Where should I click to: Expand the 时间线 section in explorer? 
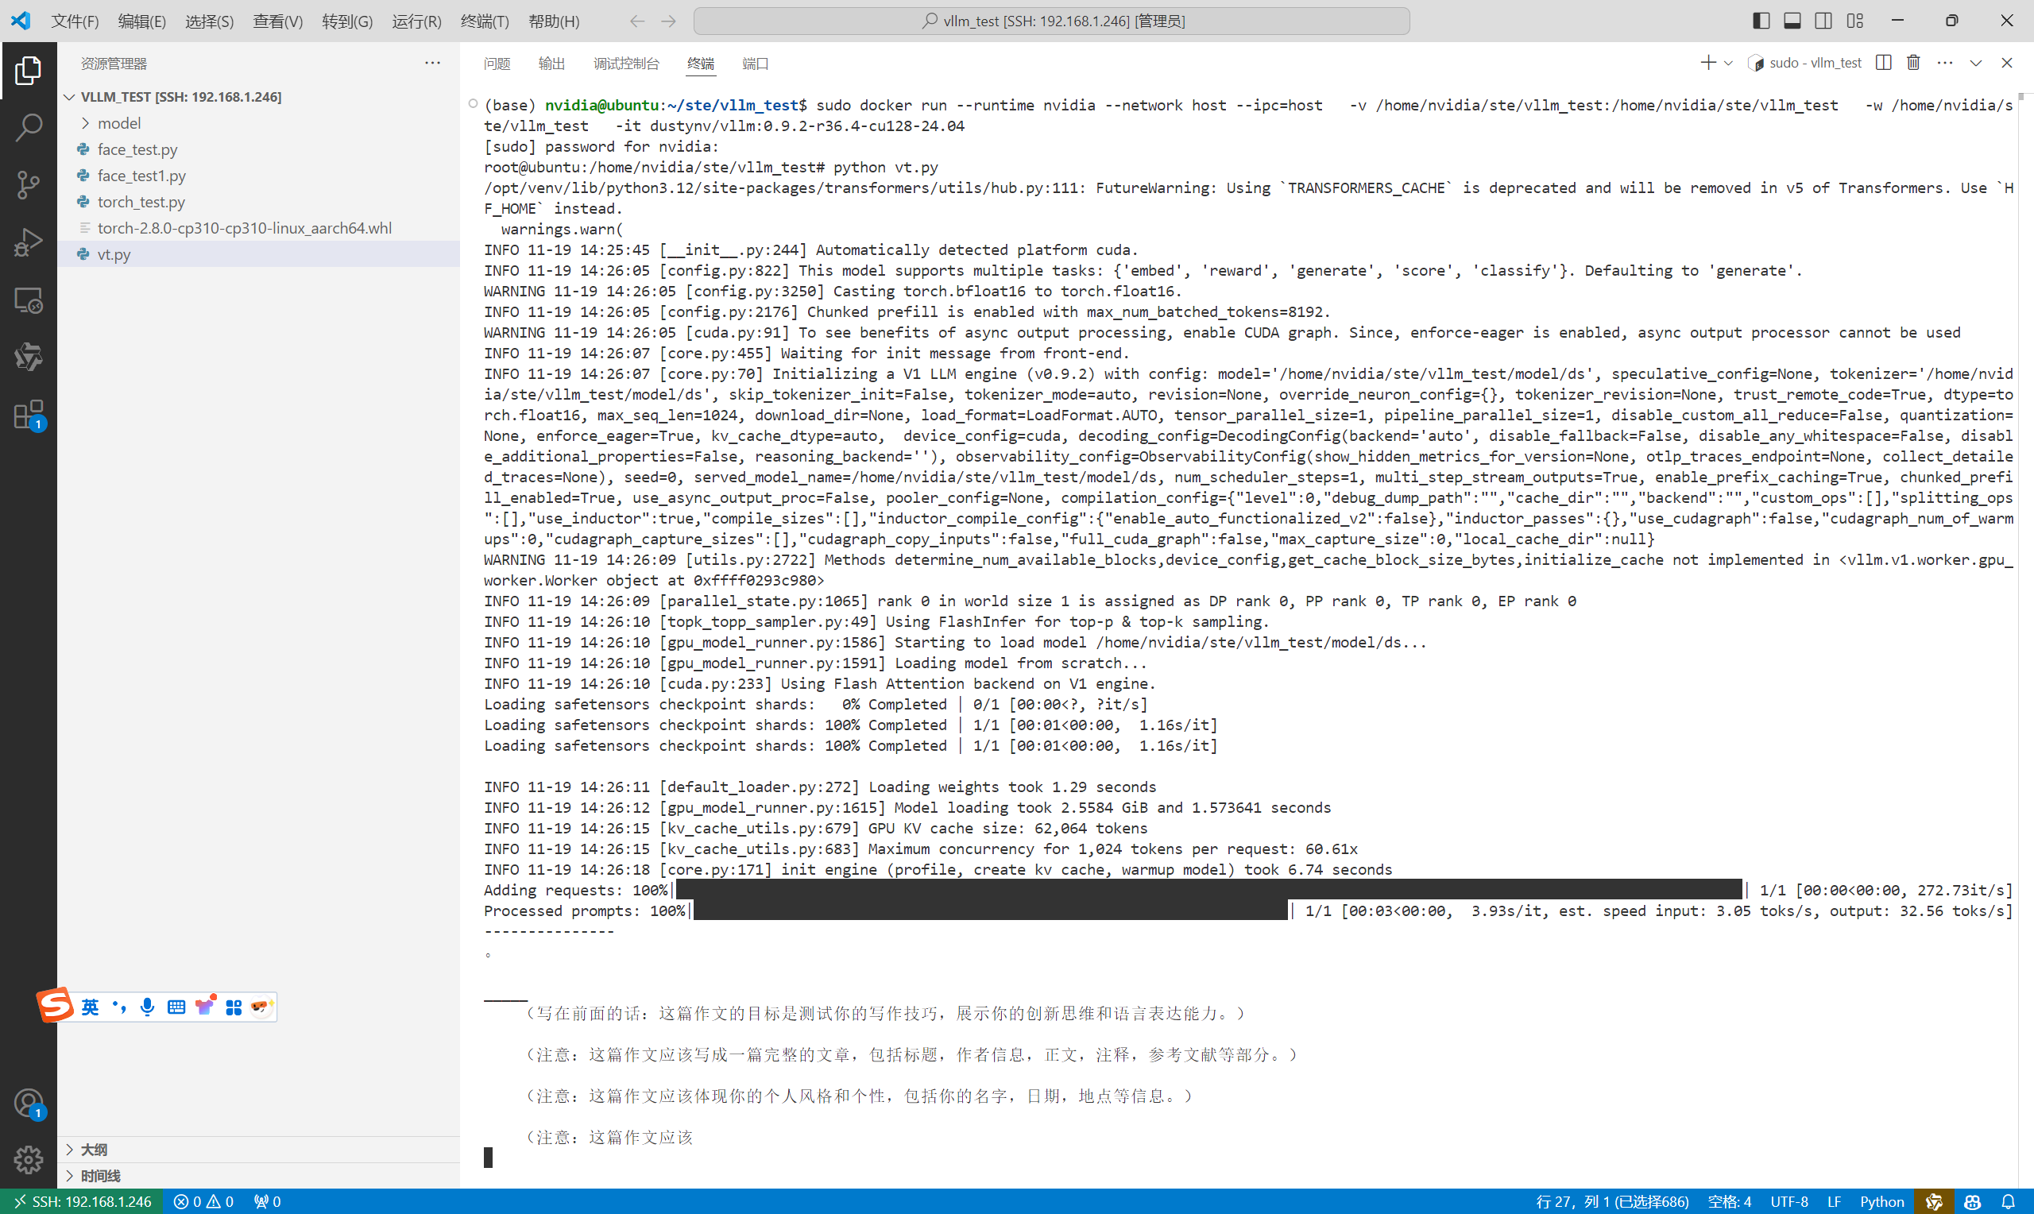(x=100, y=1176)
